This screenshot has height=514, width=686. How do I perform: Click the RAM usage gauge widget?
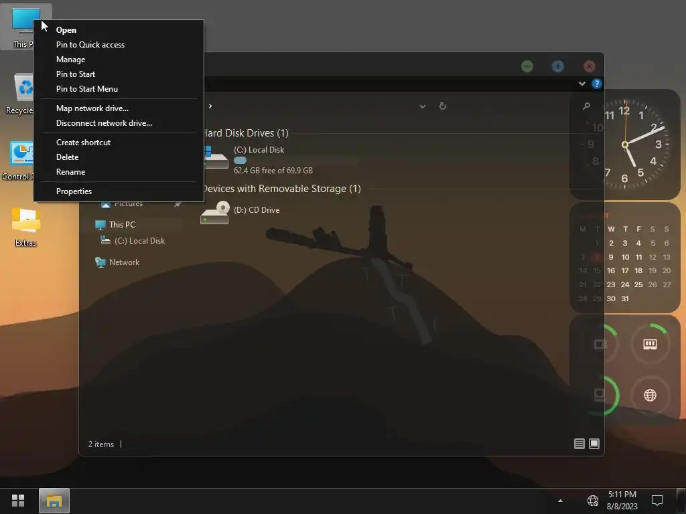pyautogui.click(x=650, y=345)
